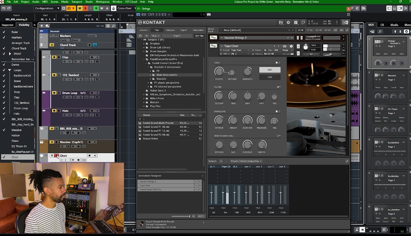Click Tape Choir info icon
Image resolution: width=411 pixels, height=236 pixels.
point(291,46)
